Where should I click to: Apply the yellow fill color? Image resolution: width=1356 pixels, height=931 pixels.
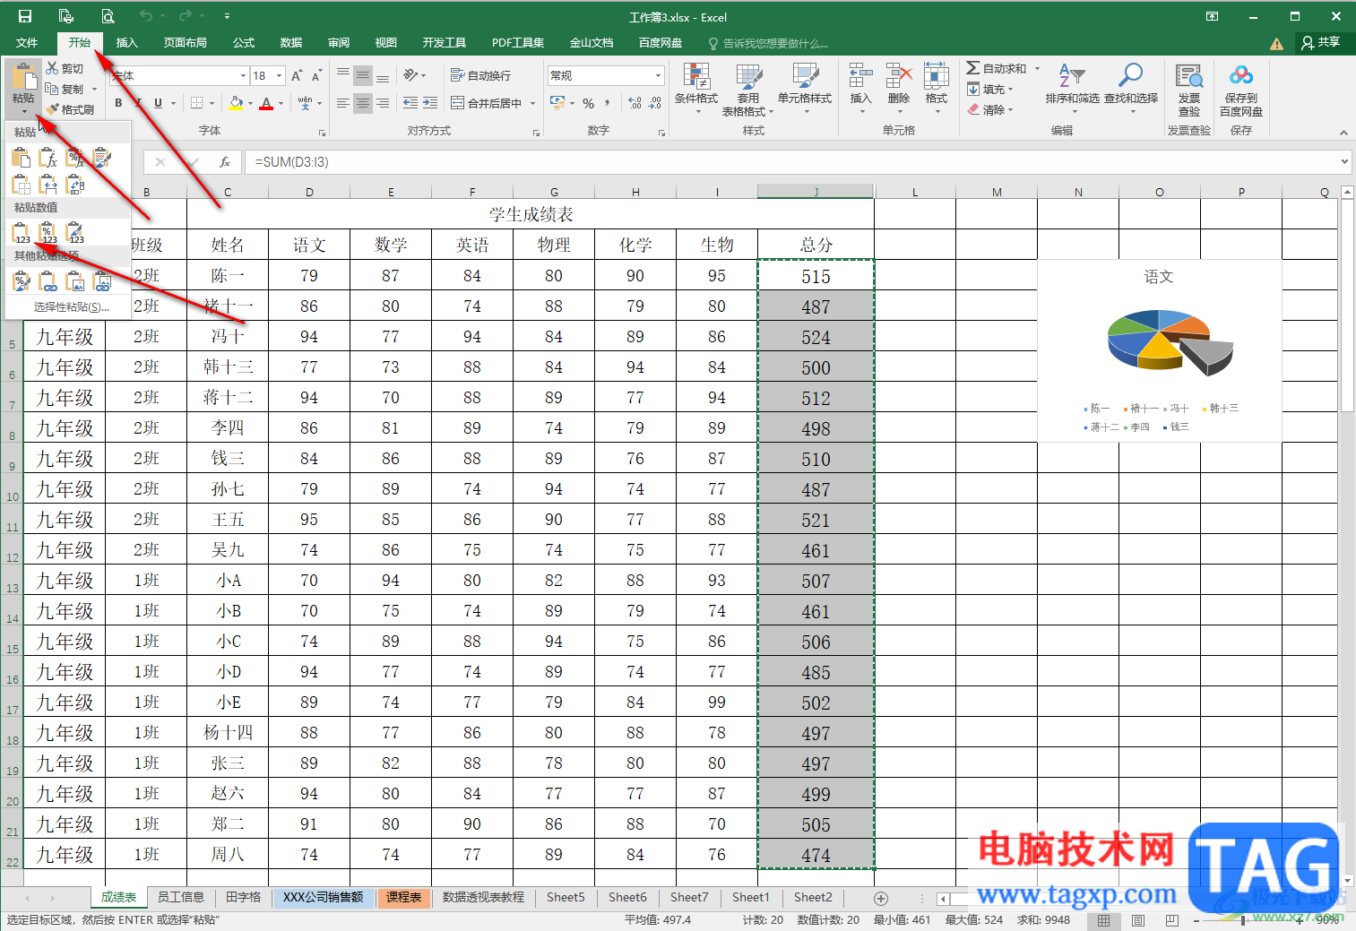point(236,104)
